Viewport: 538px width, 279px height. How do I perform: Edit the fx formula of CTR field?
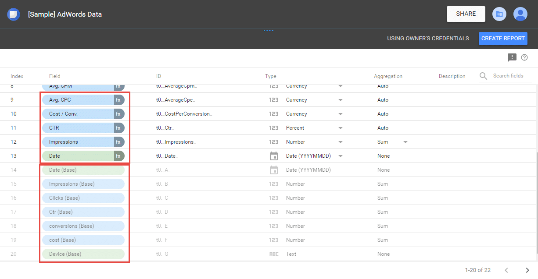118,128
